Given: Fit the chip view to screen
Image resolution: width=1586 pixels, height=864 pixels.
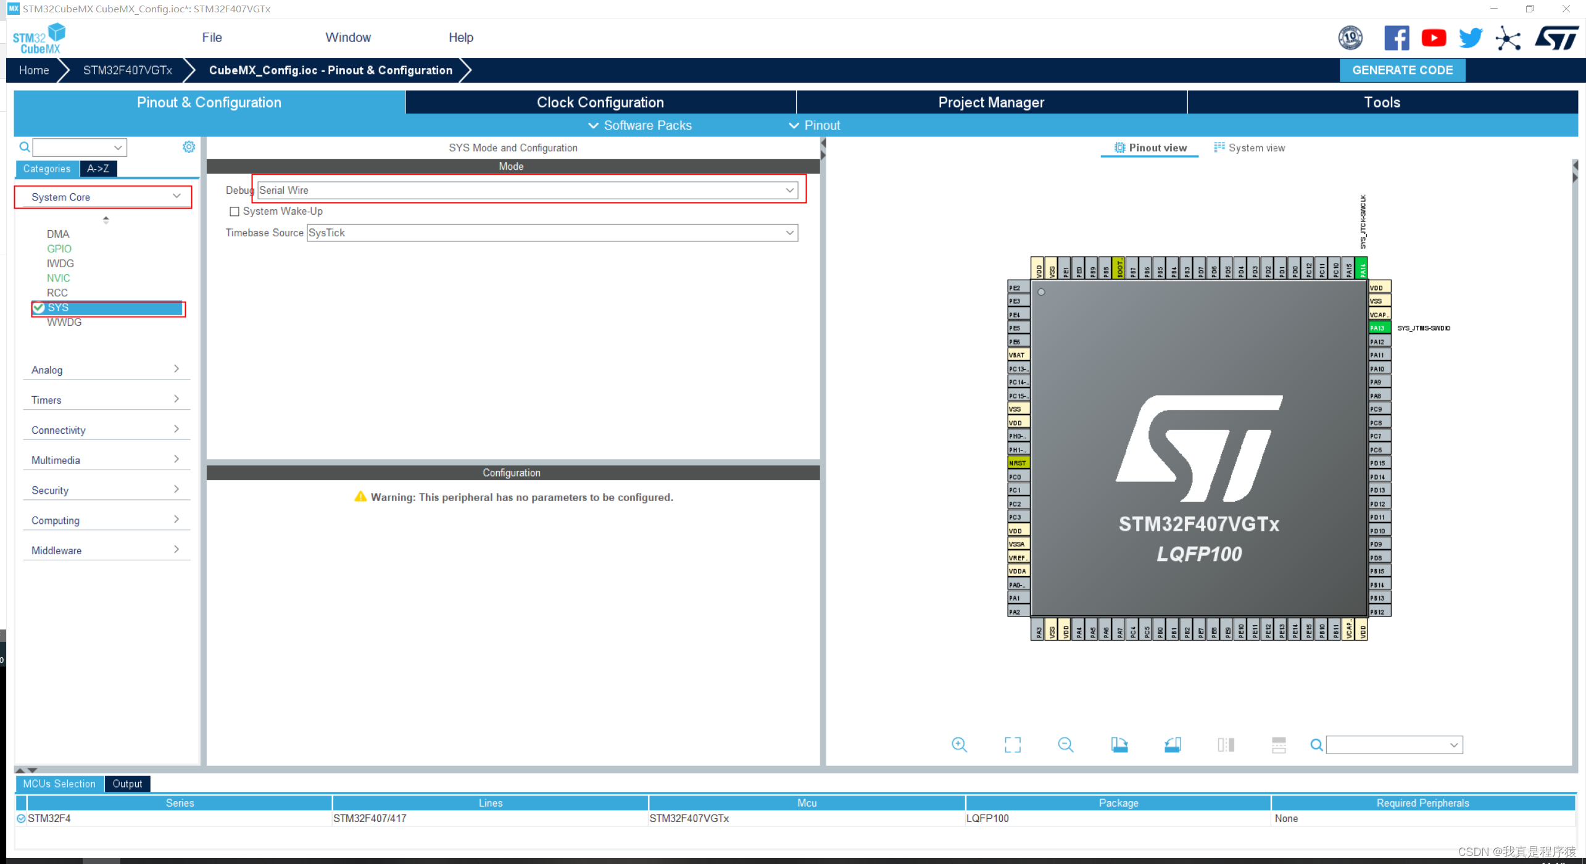Looking at the screenshot, I should point(1012,745).
